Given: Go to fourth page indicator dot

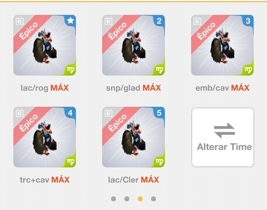Looking at the screenshot, I should (154, 199).
